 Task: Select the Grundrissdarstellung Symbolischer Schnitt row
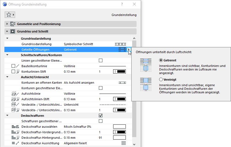tap(68, 44)
